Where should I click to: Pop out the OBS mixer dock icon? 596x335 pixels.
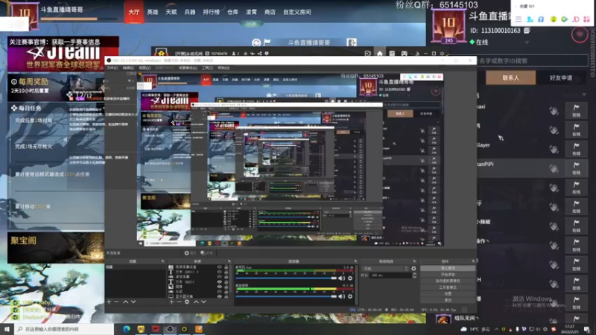click(x=355, y=261)
